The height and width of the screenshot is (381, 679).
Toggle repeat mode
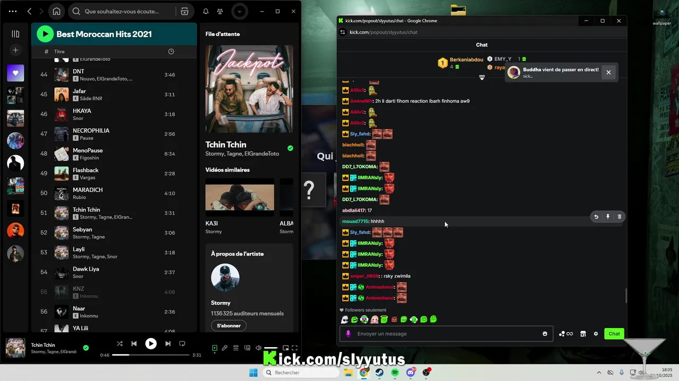coord(182,344)
